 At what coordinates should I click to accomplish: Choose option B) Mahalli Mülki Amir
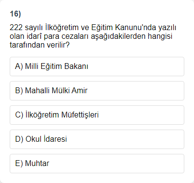97,91
